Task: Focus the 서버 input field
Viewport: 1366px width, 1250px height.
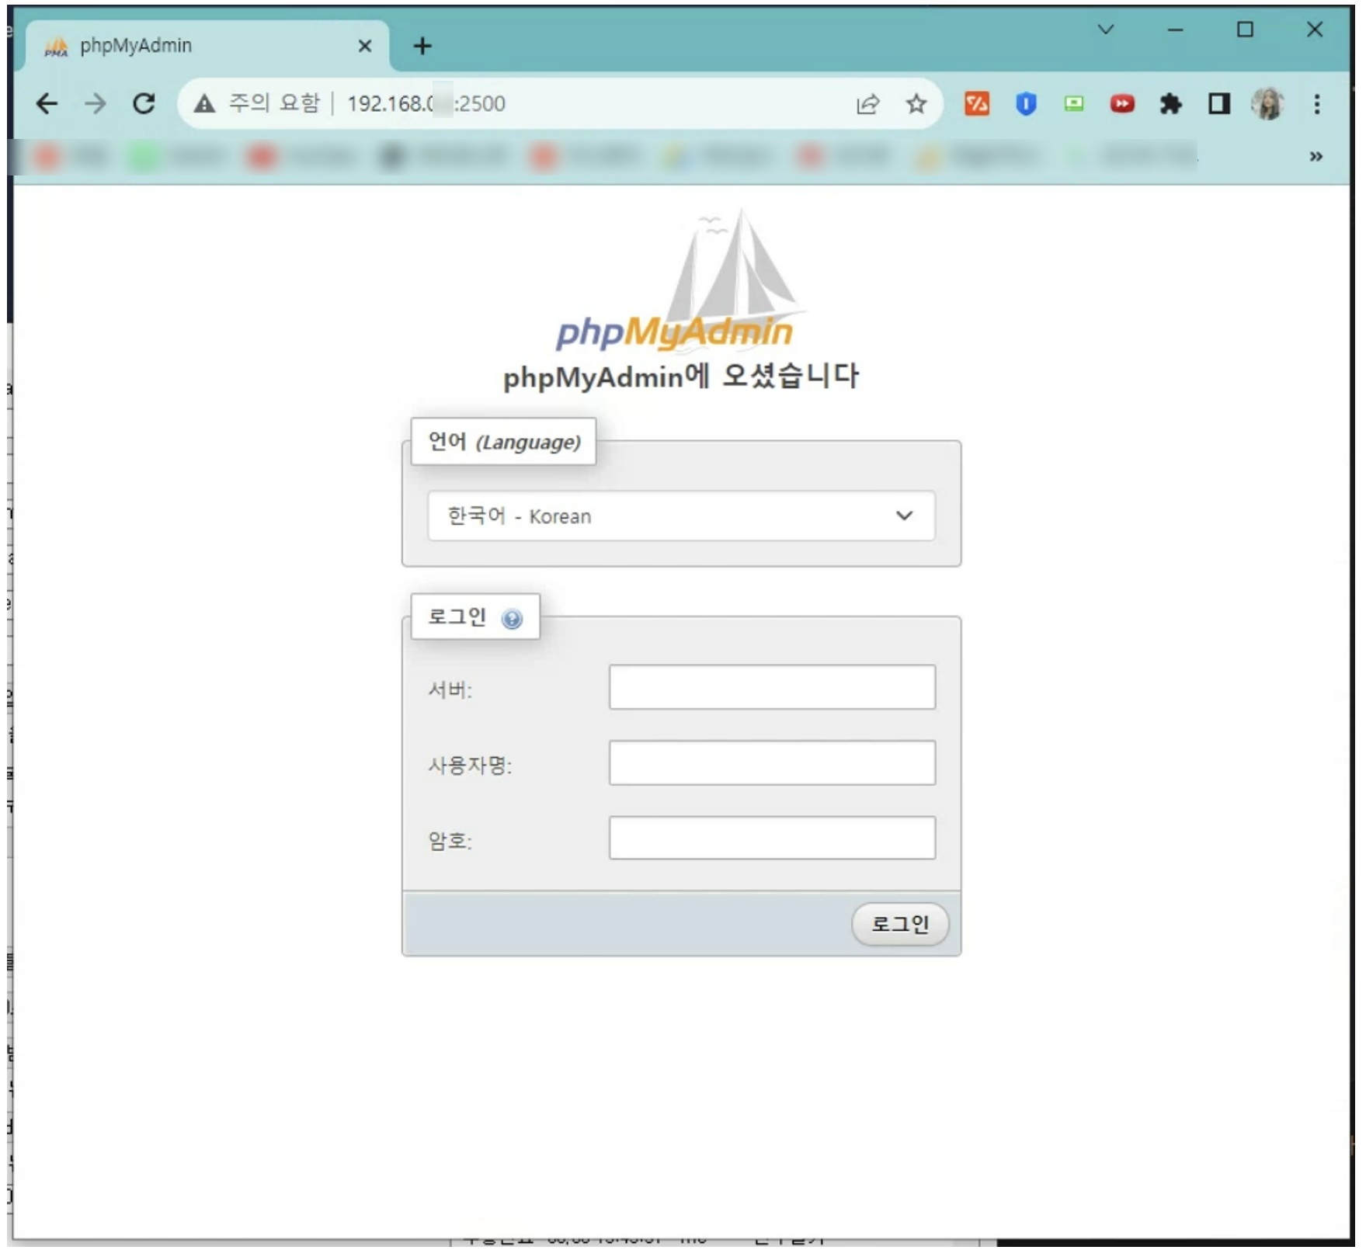Action: [772, 687]
